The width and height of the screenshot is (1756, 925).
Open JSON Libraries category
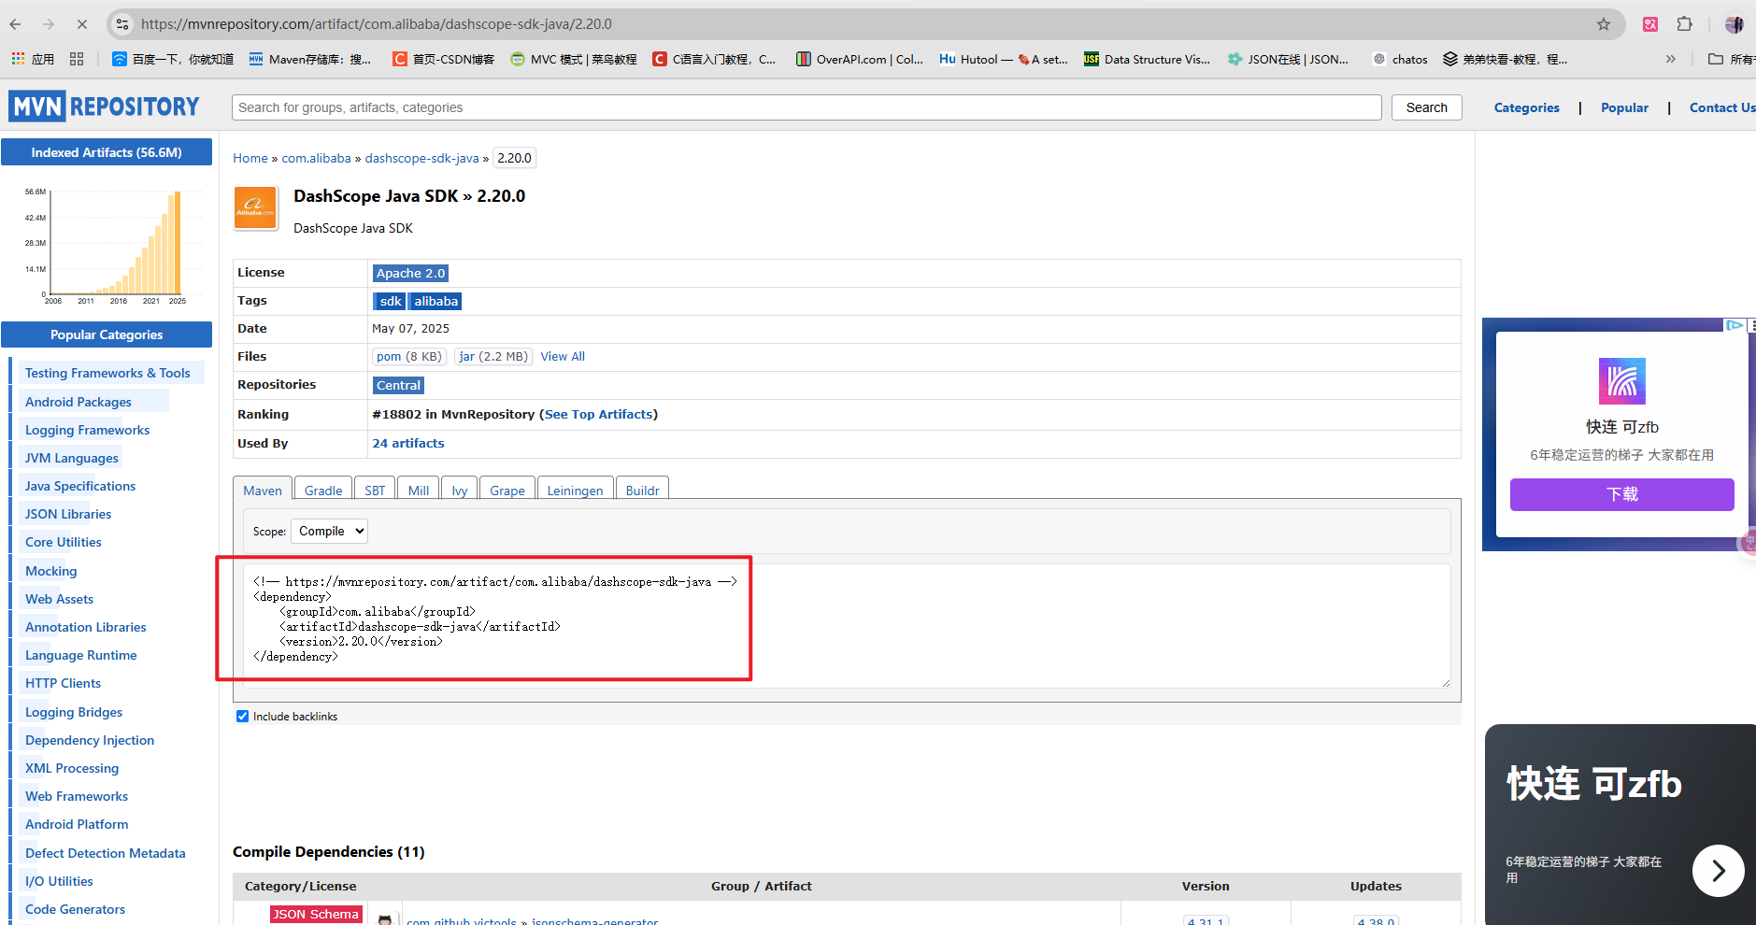pyautogui.click(x=68, y=514)
